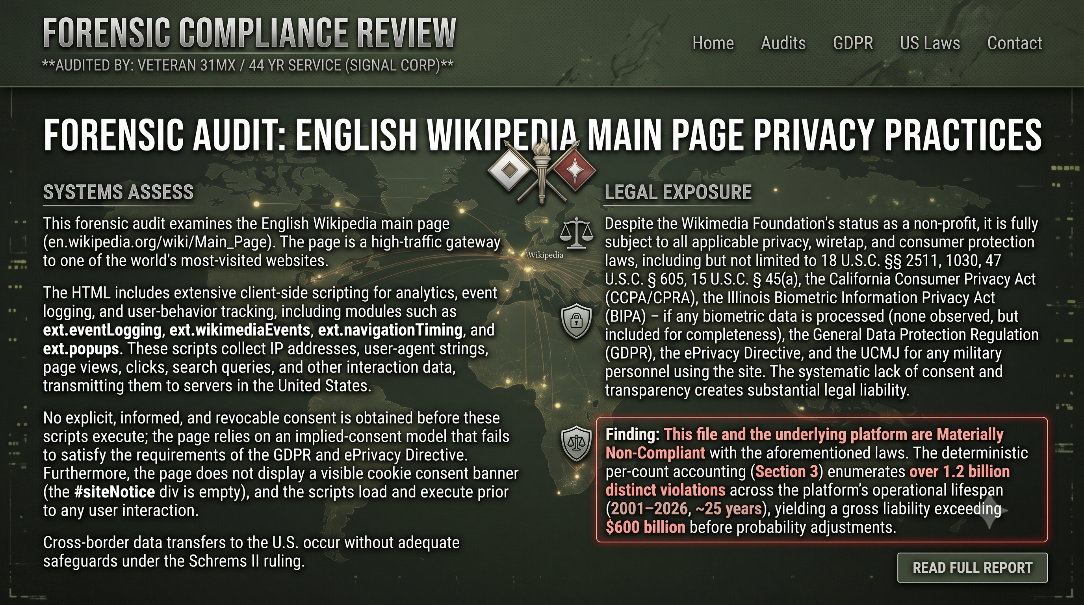
Task: Click the "AUDITED BY: VETERAN 31MX" subtitle line
Action: click(248, 66)
